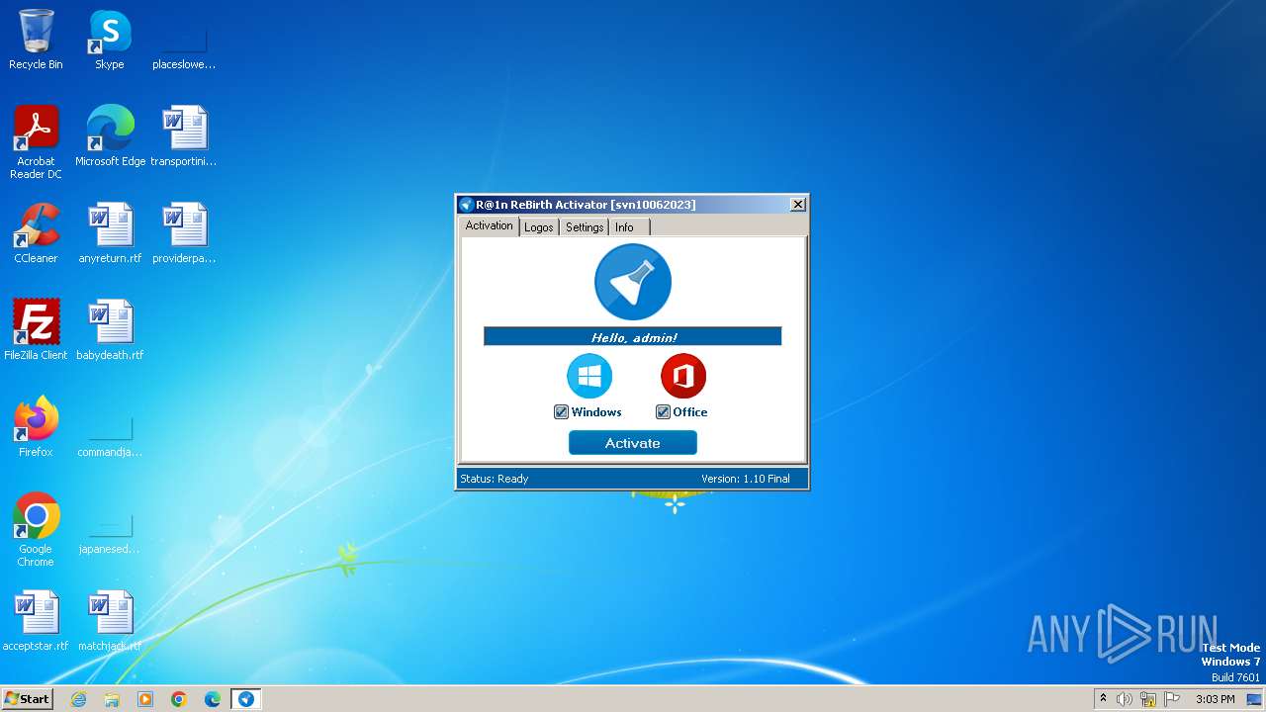
Task: Click the round Windows logo icon
Action: 589,377
